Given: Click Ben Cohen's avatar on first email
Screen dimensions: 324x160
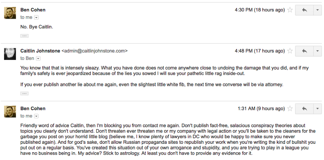Looking at the screenshot, I should point(10,13).
